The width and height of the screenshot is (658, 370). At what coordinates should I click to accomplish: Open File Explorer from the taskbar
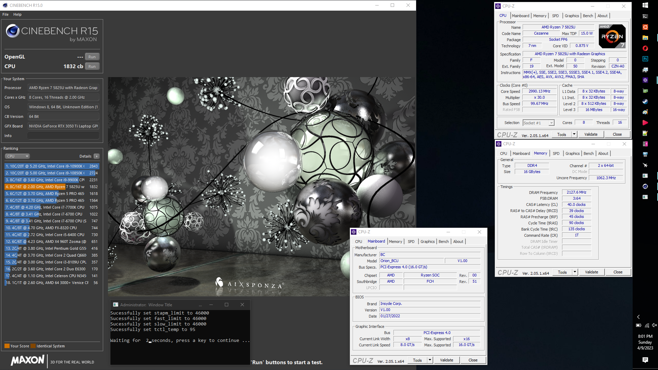(x=645, y=38)
